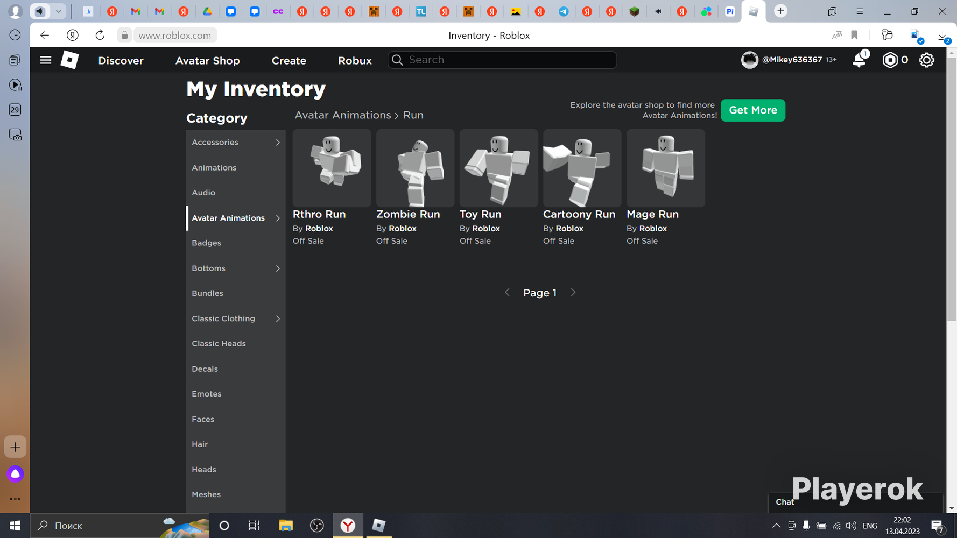This screenshot has height=538, width=957.
Task: Open OBS Studio from the taskbar
Action: click(x=317, y=526)
